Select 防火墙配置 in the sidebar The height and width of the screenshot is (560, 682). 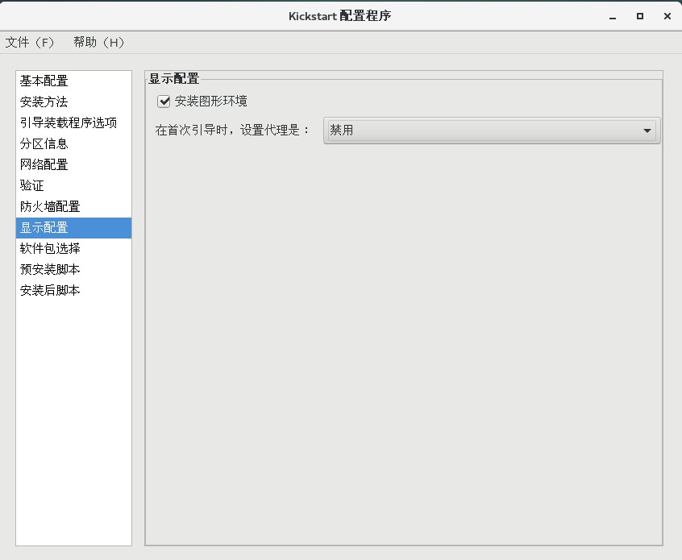[x=73, y=206]
